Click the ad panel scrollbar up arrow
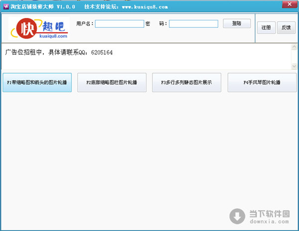299x231 pixels. 294,47
